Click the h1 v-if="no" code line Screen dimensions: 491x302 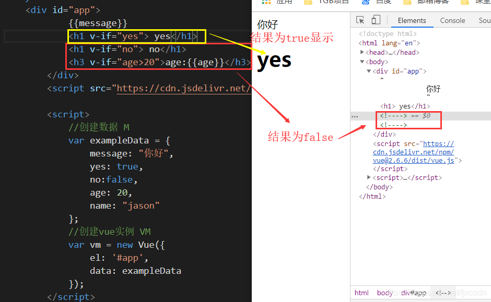click(127, 50)
